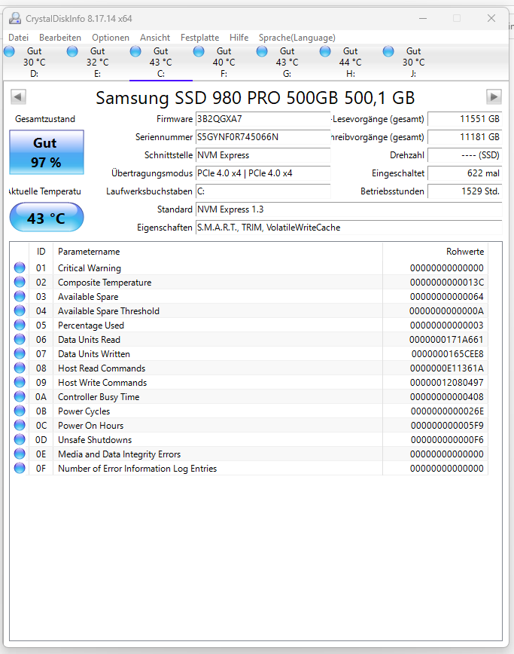Image resolution: width=514 pixels, height=654 pixels.
Task: Click status icon for Power On Hours row
Action: point(20,425)
